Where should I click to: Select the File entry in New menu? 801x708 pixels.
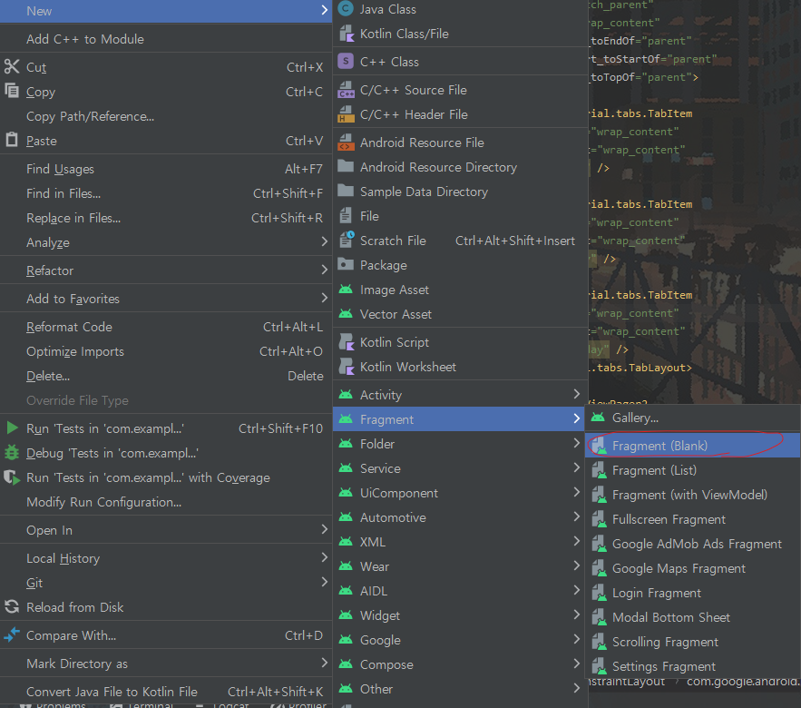click(x=460, y=216)
